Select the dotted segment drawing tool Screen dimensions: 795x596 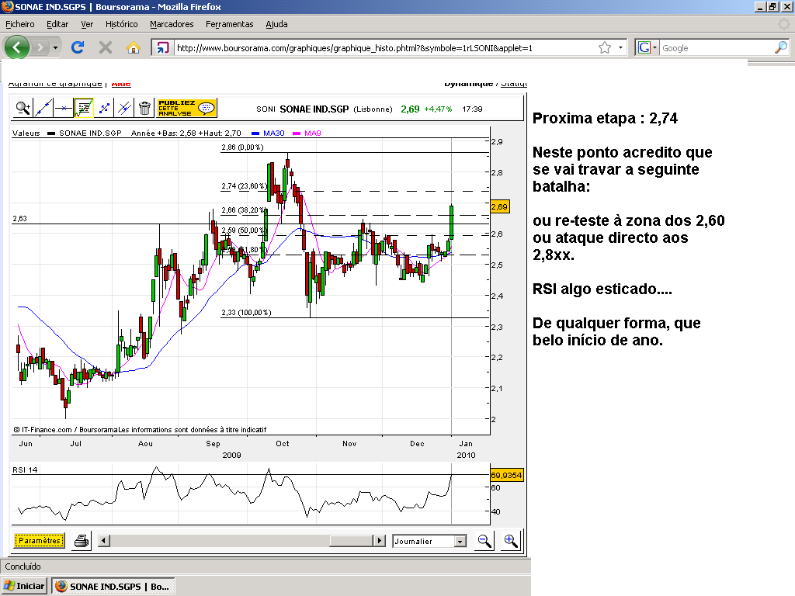(104, 108)
